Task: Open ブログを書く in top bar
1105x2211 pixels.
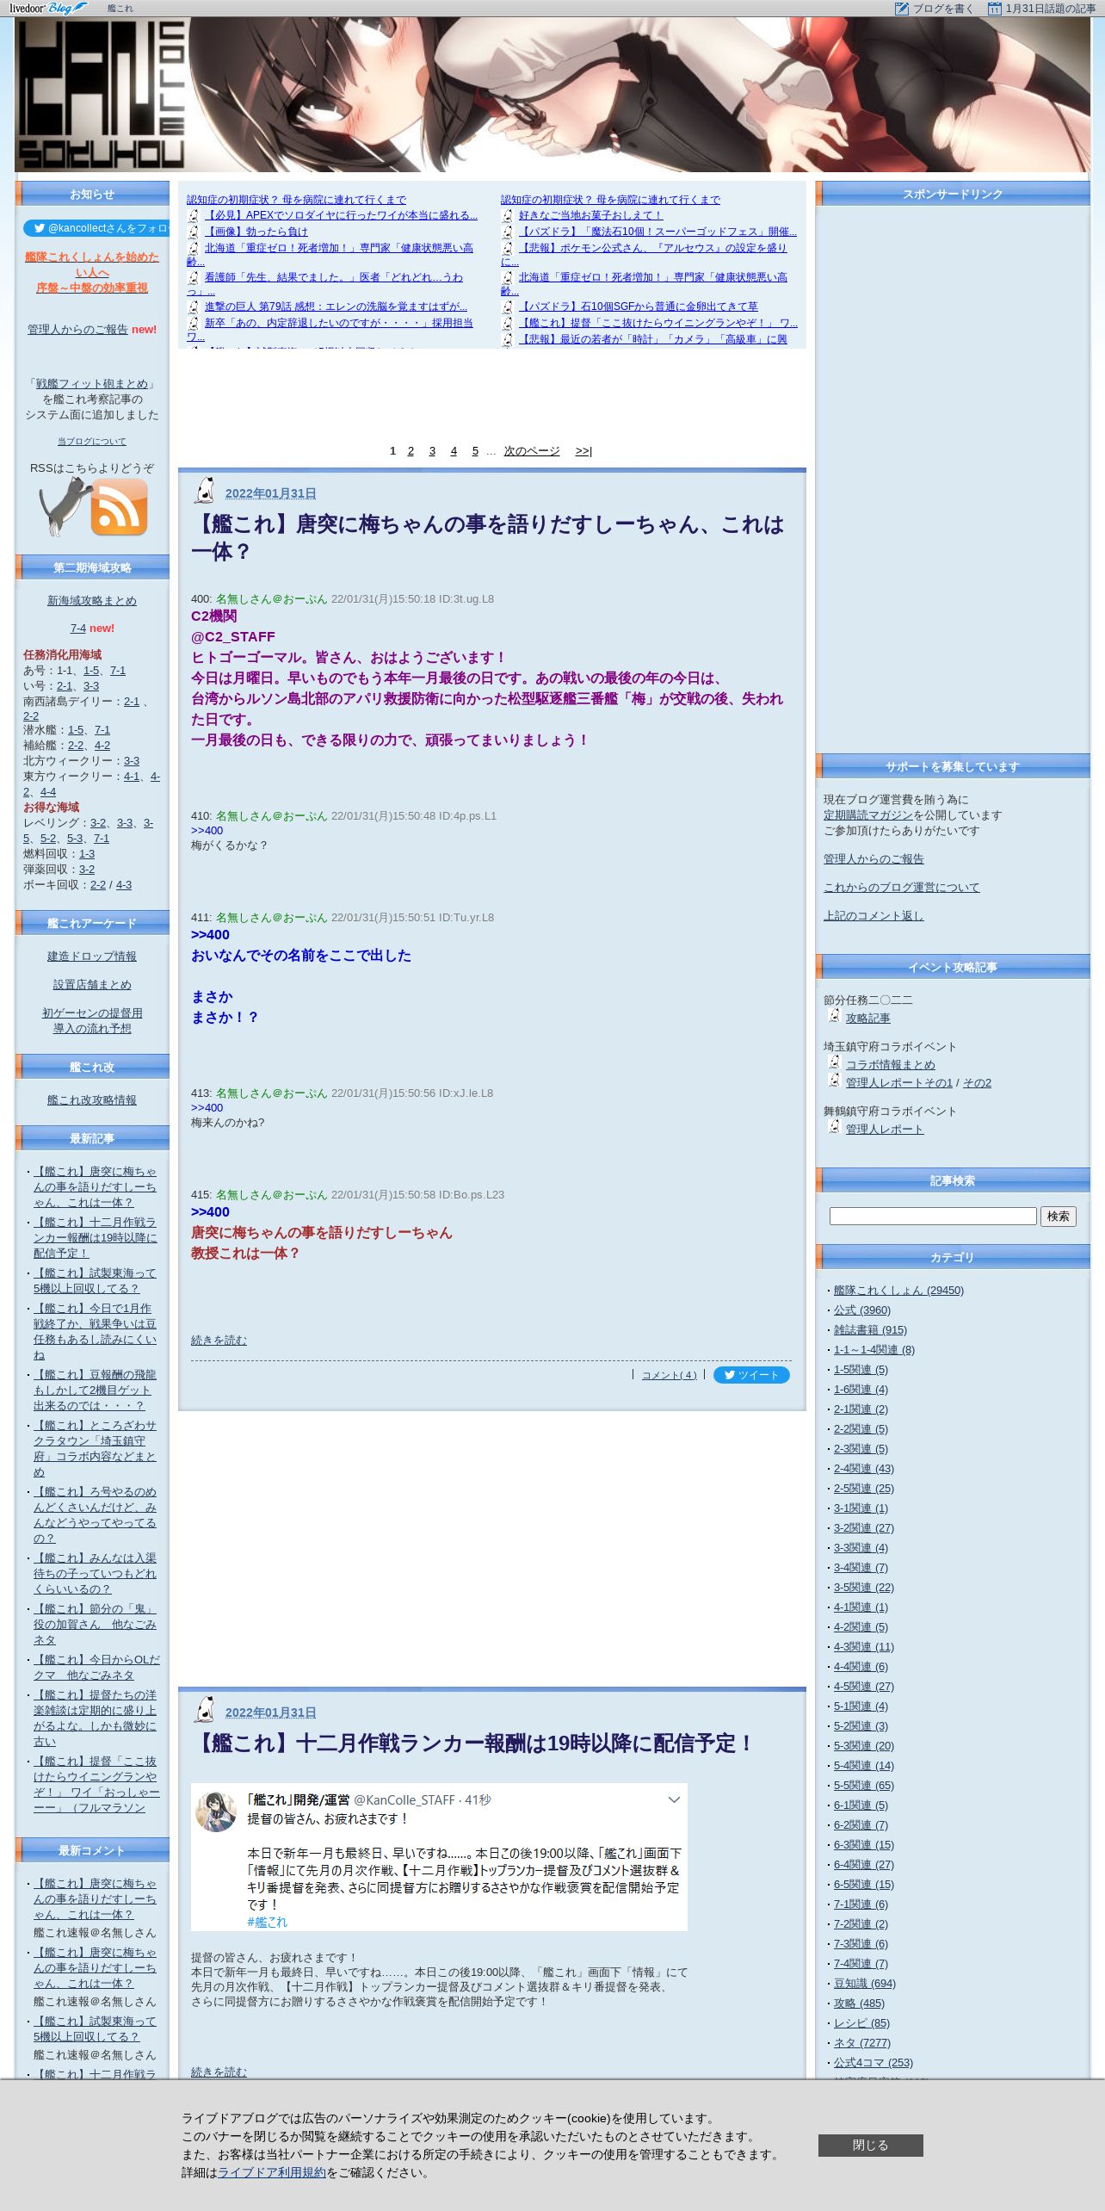Action: click(943, 9)
